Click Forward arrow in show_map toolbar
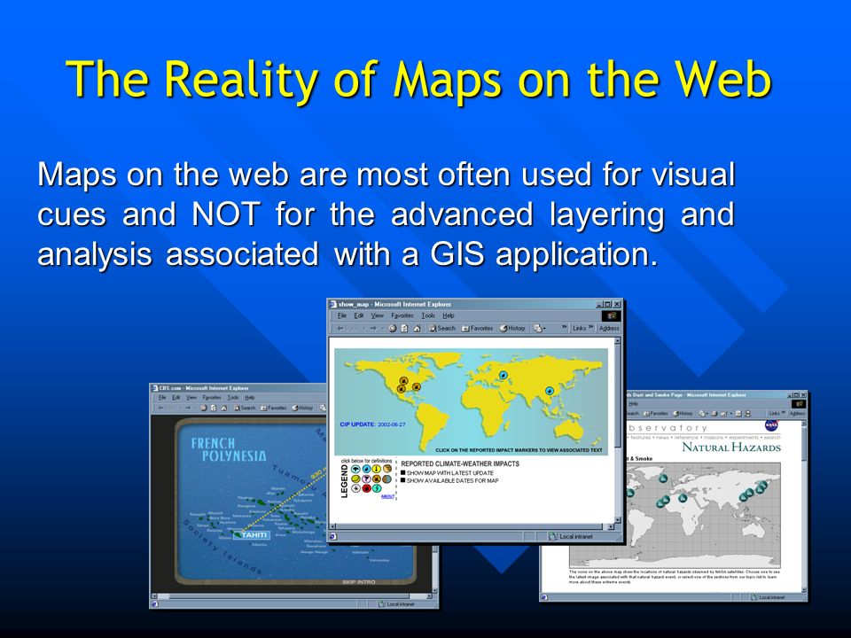Viewport: 851px width, 638px height. click(x=373, y=328)
